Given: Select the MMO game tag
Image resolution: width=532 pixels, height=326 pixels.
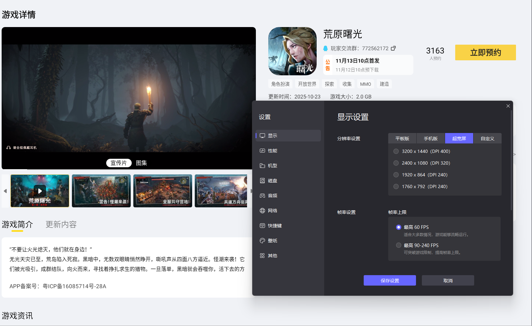Looking at the screenshot, I should click(x=365, y=84).
